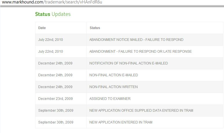Image resolution: width=224 pixels, height=133 pixels.
Task: Click the NON-FINAL ACTION E-MAILED status row
Action: pos(114,75)
